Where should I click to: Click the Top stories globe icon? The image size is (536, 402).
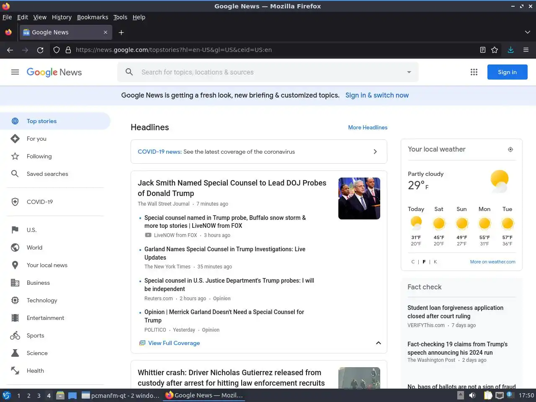[x=15, y=121]
